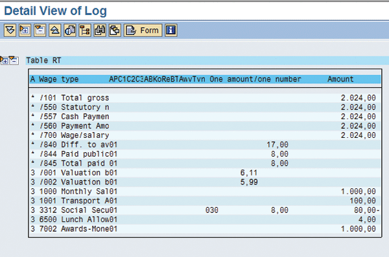Image resolution: width=389 pixels, height=257 pixels.
Task: Open the log tree hierarchy icon
Action: (85, 30)
